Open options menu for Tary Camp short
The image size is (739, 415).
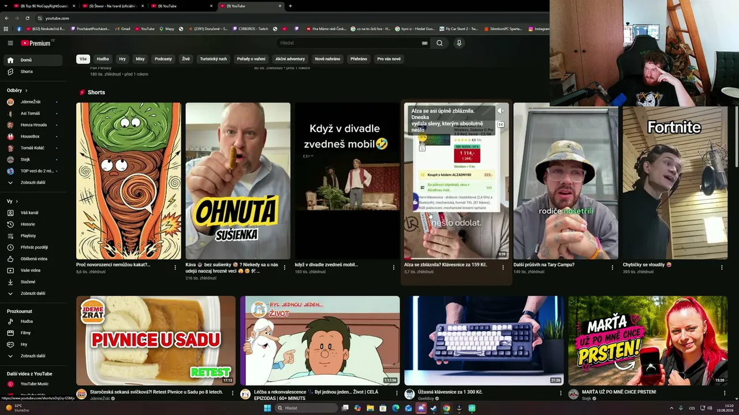tap(613, 267)
